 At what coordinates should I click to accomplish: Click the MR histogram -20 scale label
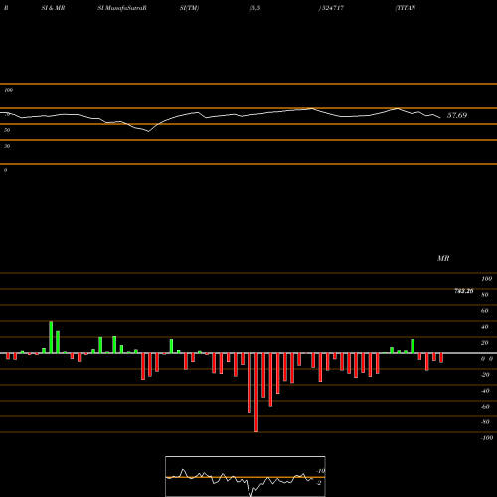[x=485, y=375]
